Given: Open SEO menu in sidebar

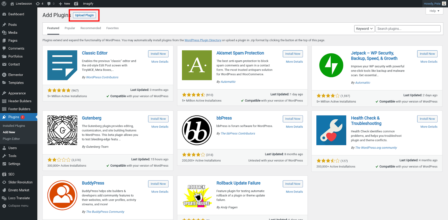Looking at the screenshot, I should pyautogui.click(x=11, y=174).
